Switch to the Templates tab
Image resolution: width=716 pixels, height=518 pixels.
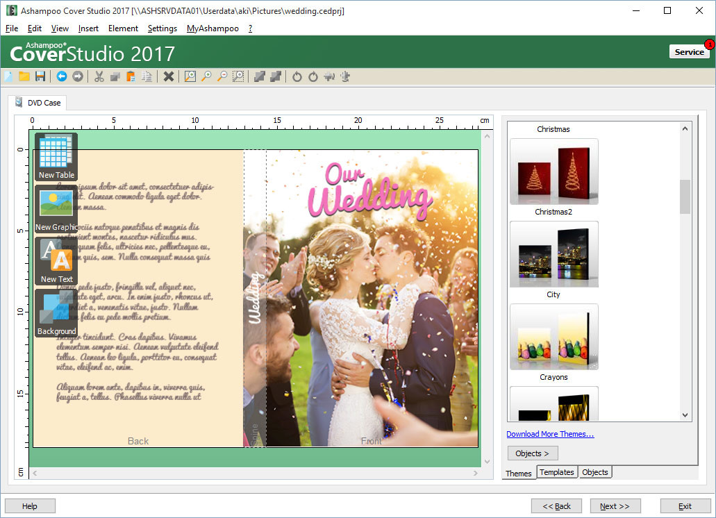tap(557, 472)
